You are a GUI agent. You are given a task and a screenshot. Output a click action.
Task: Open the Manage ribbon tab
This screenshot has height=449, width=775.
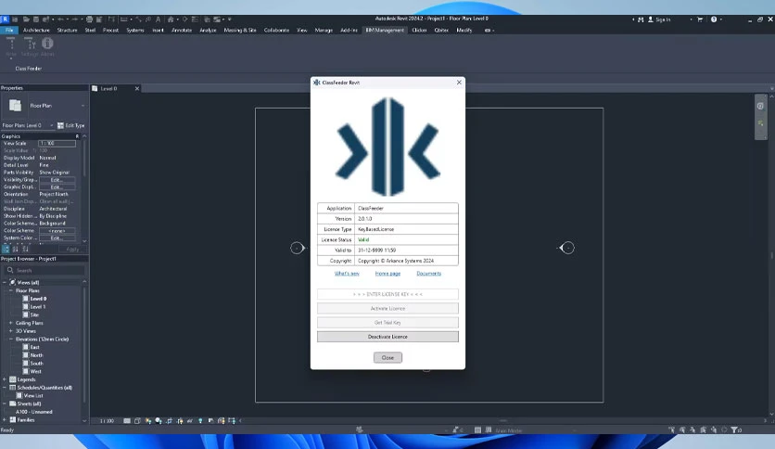(x=324, y=31)
